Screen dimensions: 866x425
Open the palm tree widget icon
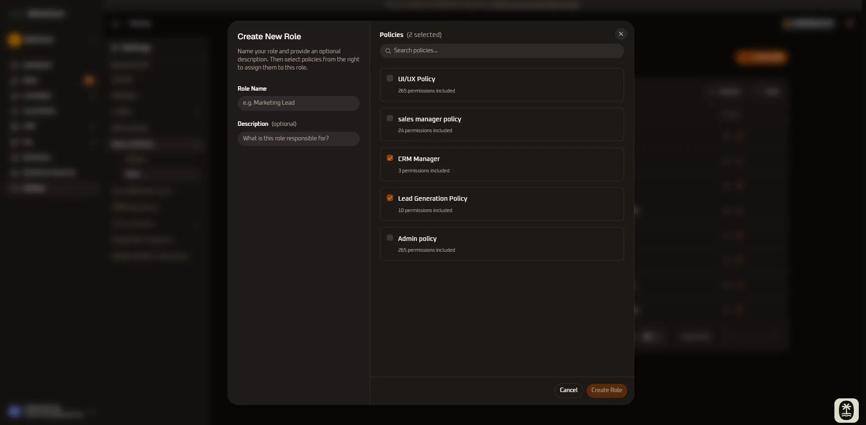point(846,411)
